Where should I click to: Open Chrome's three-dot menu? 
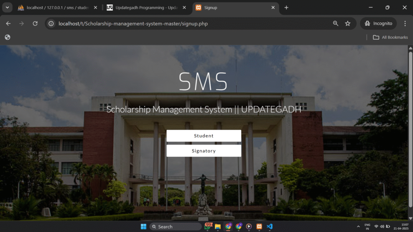coord(405,23)
